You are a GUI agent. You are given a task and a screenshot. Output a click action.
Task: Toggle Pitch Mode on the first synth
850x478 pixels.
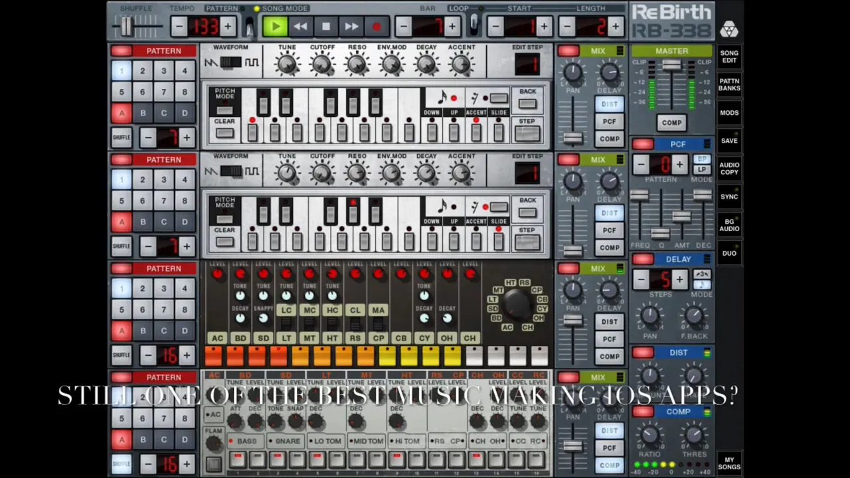[224, 110]
